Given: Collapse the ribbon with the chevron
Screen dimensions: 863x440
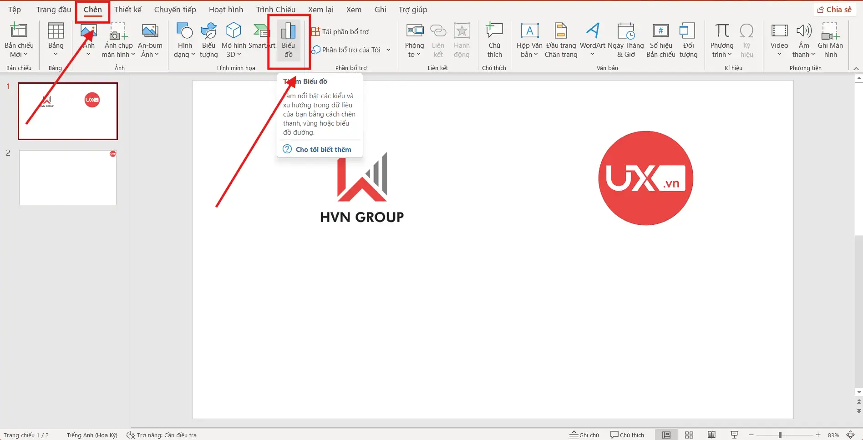Looking at the screenshot, I should 855,68.
